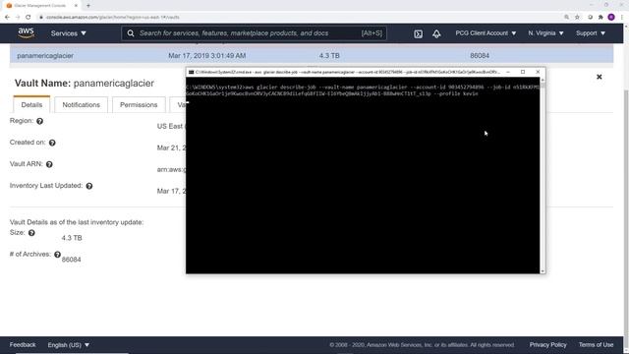Close the Glacier Management Console tab

click(x=76, y=6)
